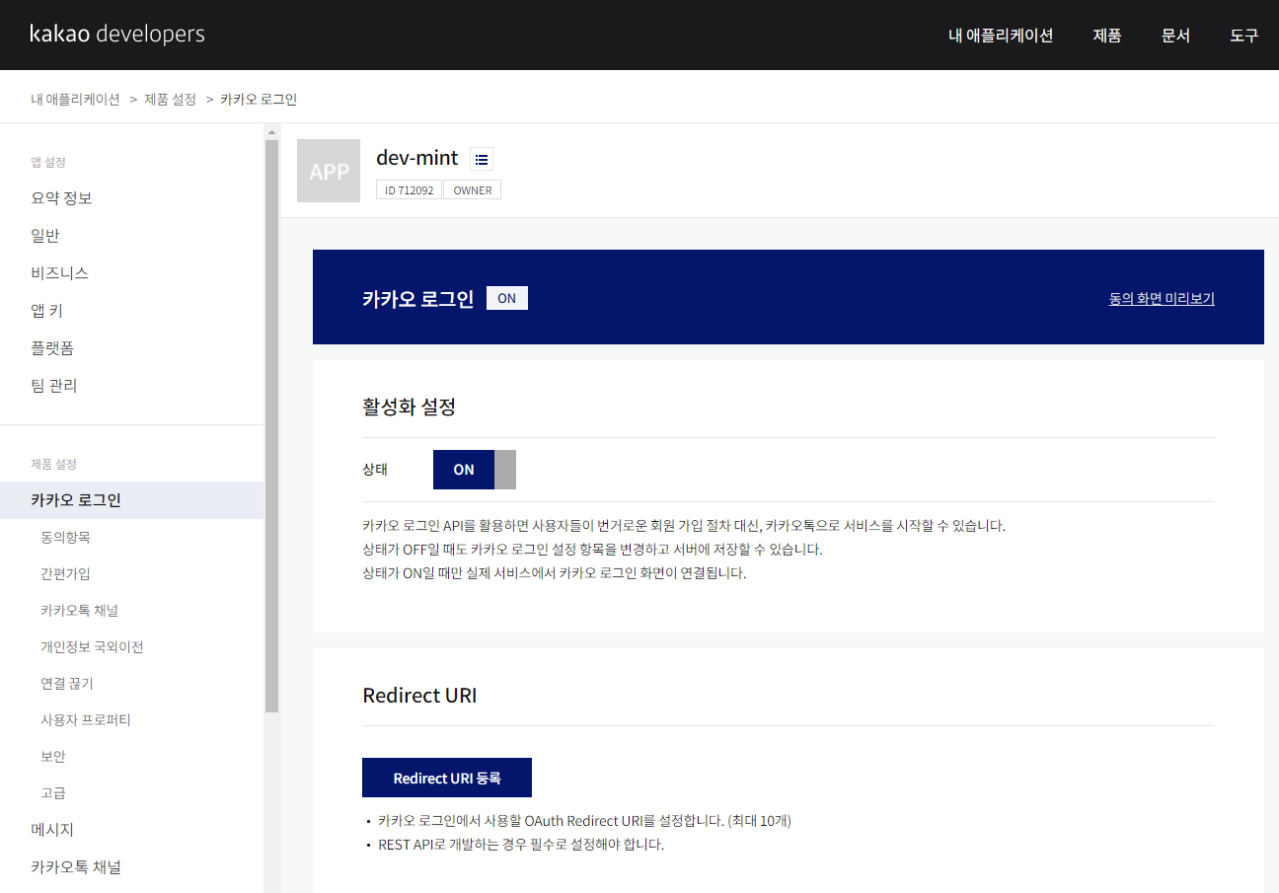Toggle the 상태 ON switch
The image size is (1279, 893).
[475, 470]
